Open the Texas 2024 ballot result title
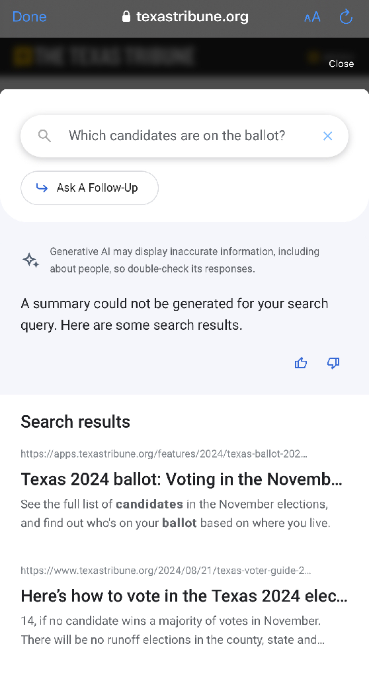 pyautogui.click(x=181, y=479)
